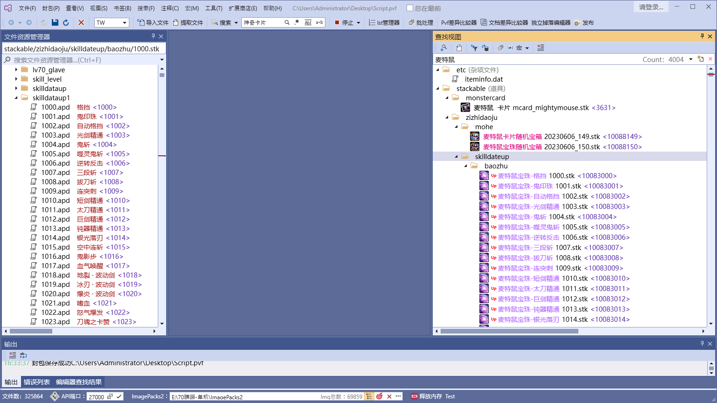Click the API端口 green diamond icon
This screenshot has height=403, width=717.
pyautogui.click(x=55, y=396)
